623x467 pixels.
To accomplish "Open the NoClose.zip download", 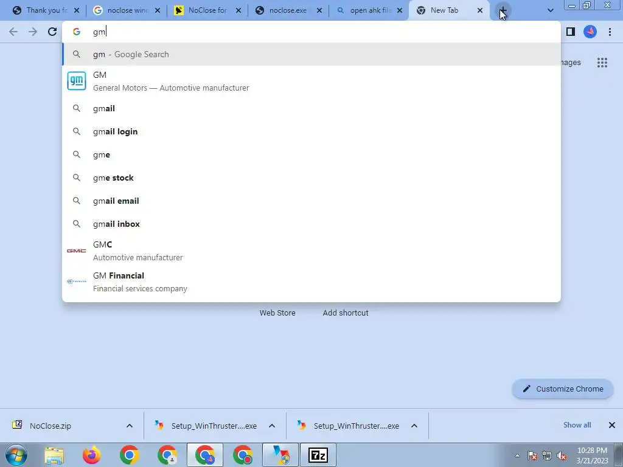I will [50, 426].
